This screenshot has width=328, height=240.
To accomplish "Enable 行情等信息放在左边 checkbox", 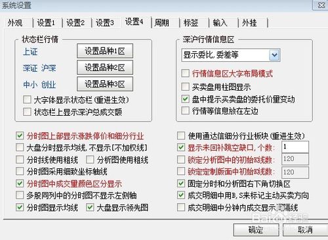I will [x=186, y=110].
